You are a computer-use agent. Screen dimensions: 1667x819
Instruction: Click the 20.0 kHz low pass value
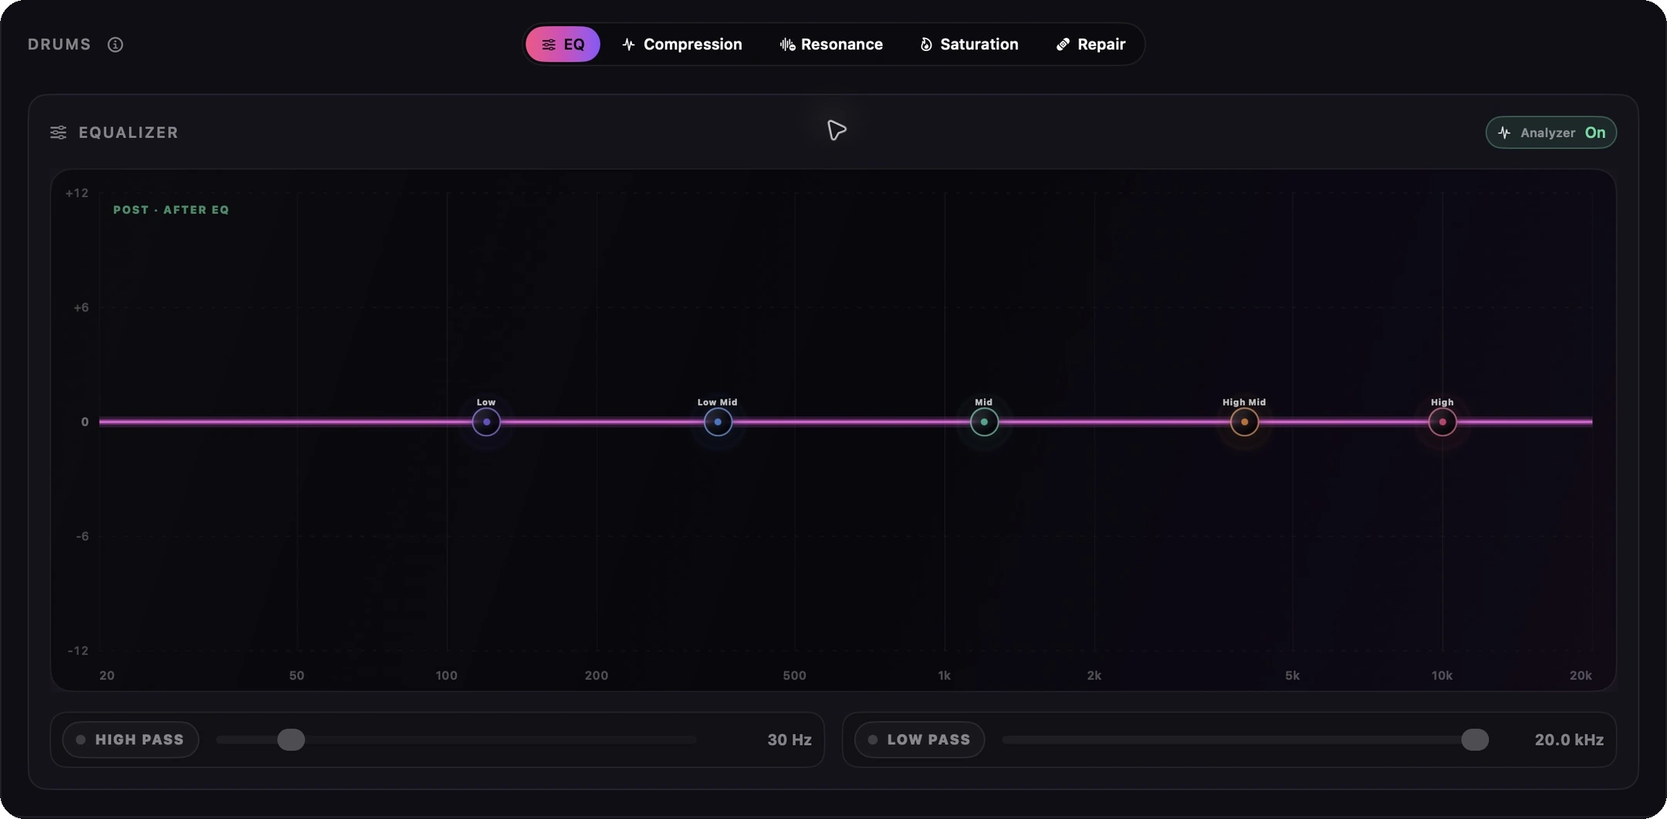(1569, 740)
